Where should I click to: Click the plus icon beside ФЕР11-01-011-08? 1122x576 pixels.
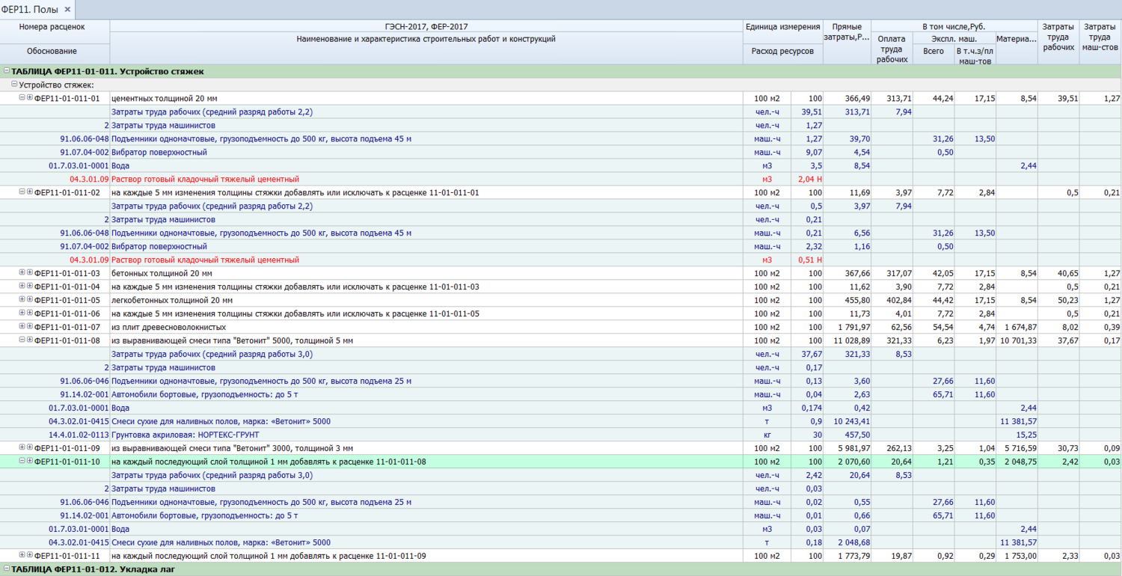30,340
